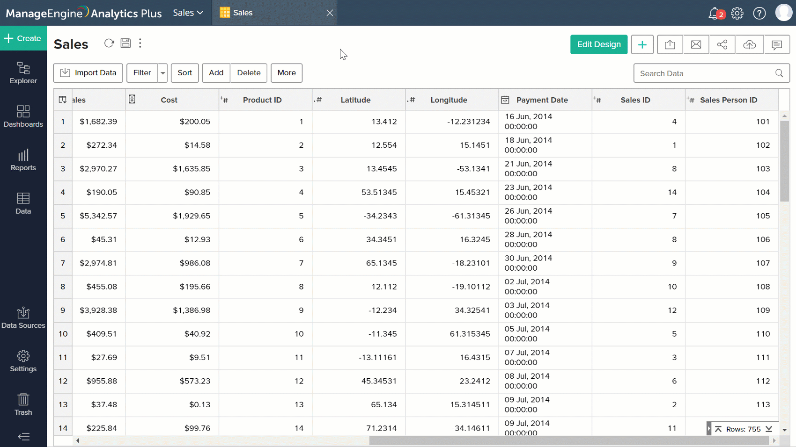Click the Edit Design button

(598, 44)
